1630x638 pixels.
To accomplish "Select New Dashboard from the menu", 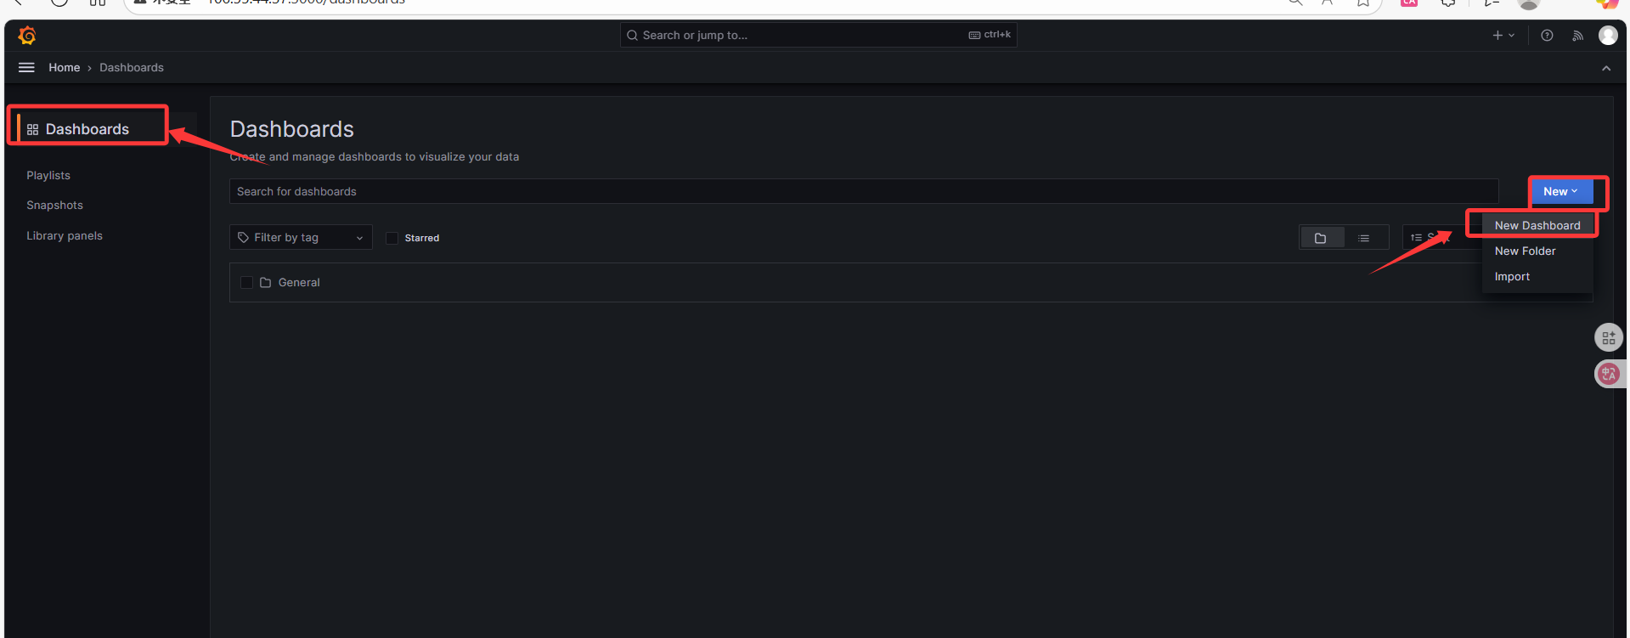I will coord(1537,225).
